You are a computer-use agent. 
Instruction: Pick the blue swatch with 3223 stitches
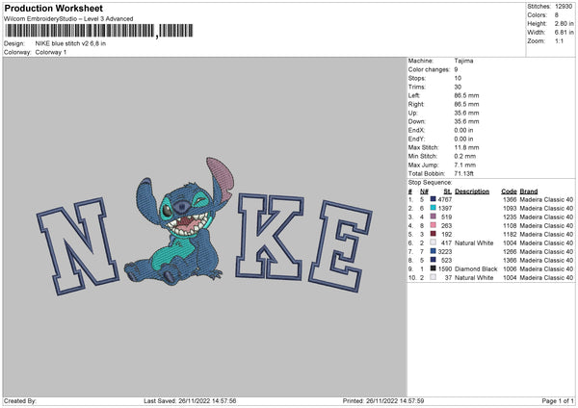434,251
